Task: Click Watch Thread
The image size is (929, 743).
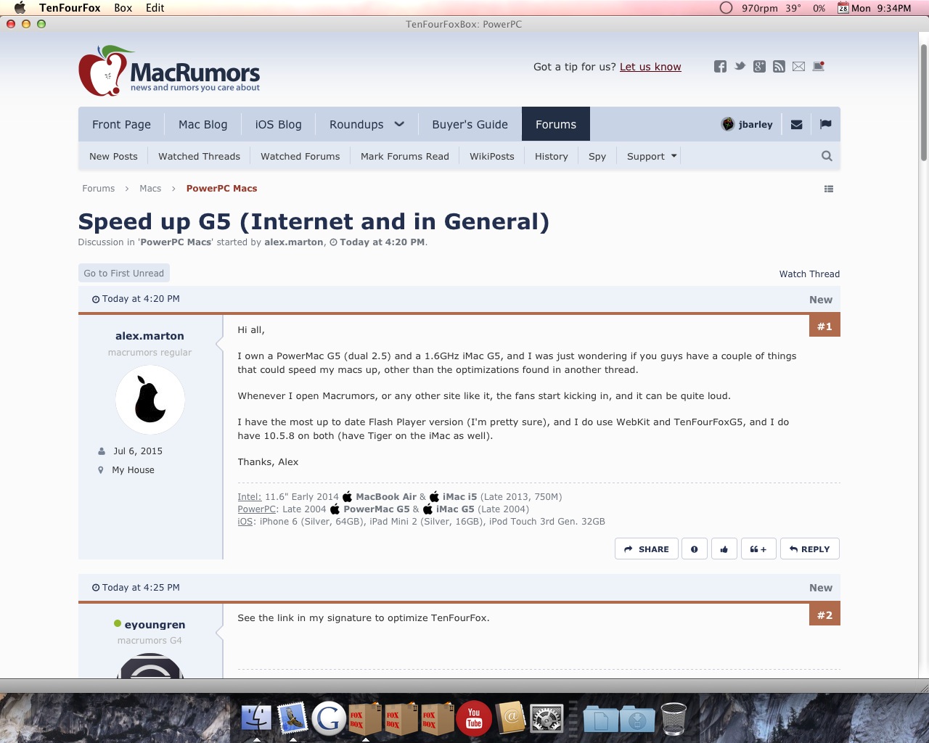Action: point(809,274)
